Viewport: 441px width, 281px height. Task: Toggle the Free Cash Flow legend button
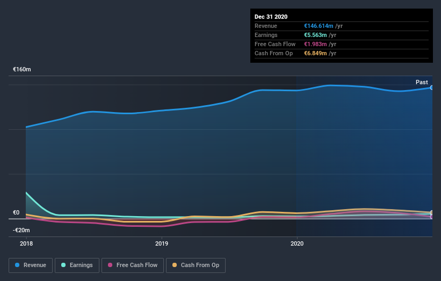point(133,265)
